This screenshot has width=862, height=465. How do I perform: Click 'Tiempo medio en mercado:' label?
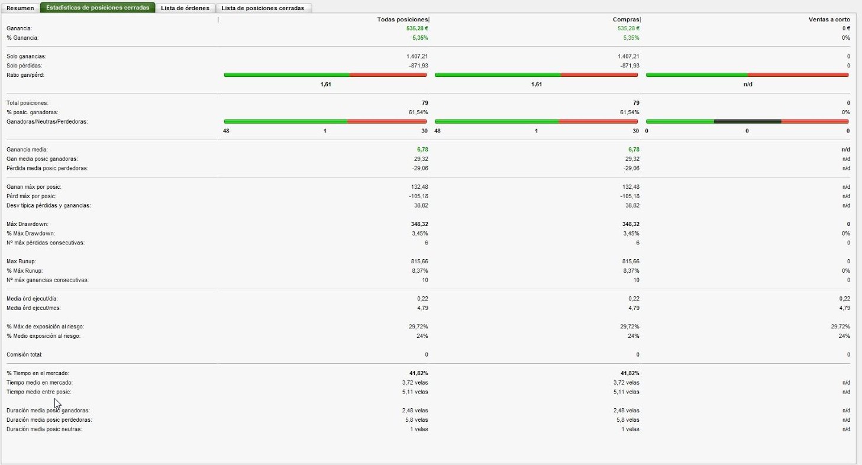40,383
